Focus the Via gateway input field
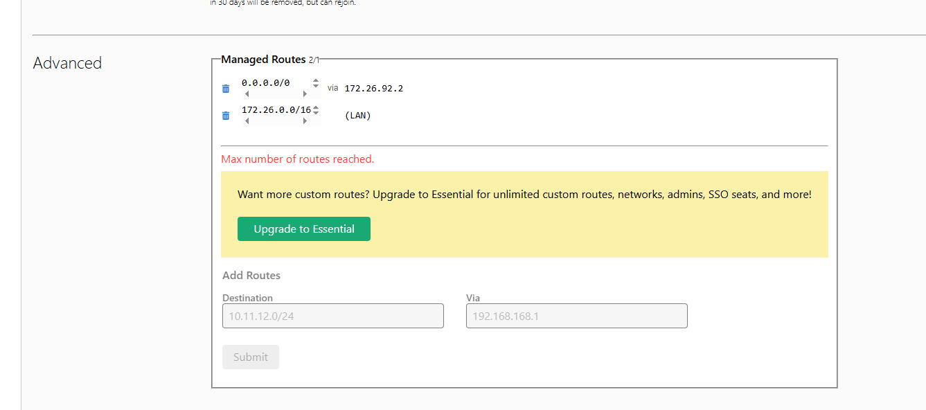Image resolution: width=926 pixels, height=410 pixels. coord(576,316)
